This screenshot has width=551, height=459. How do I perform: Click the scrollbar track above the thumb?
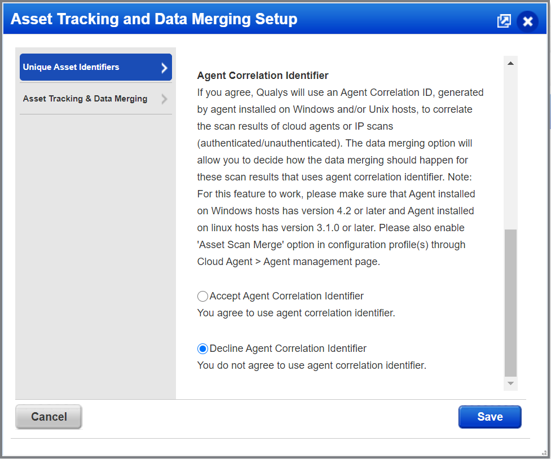tap(510, 149)
